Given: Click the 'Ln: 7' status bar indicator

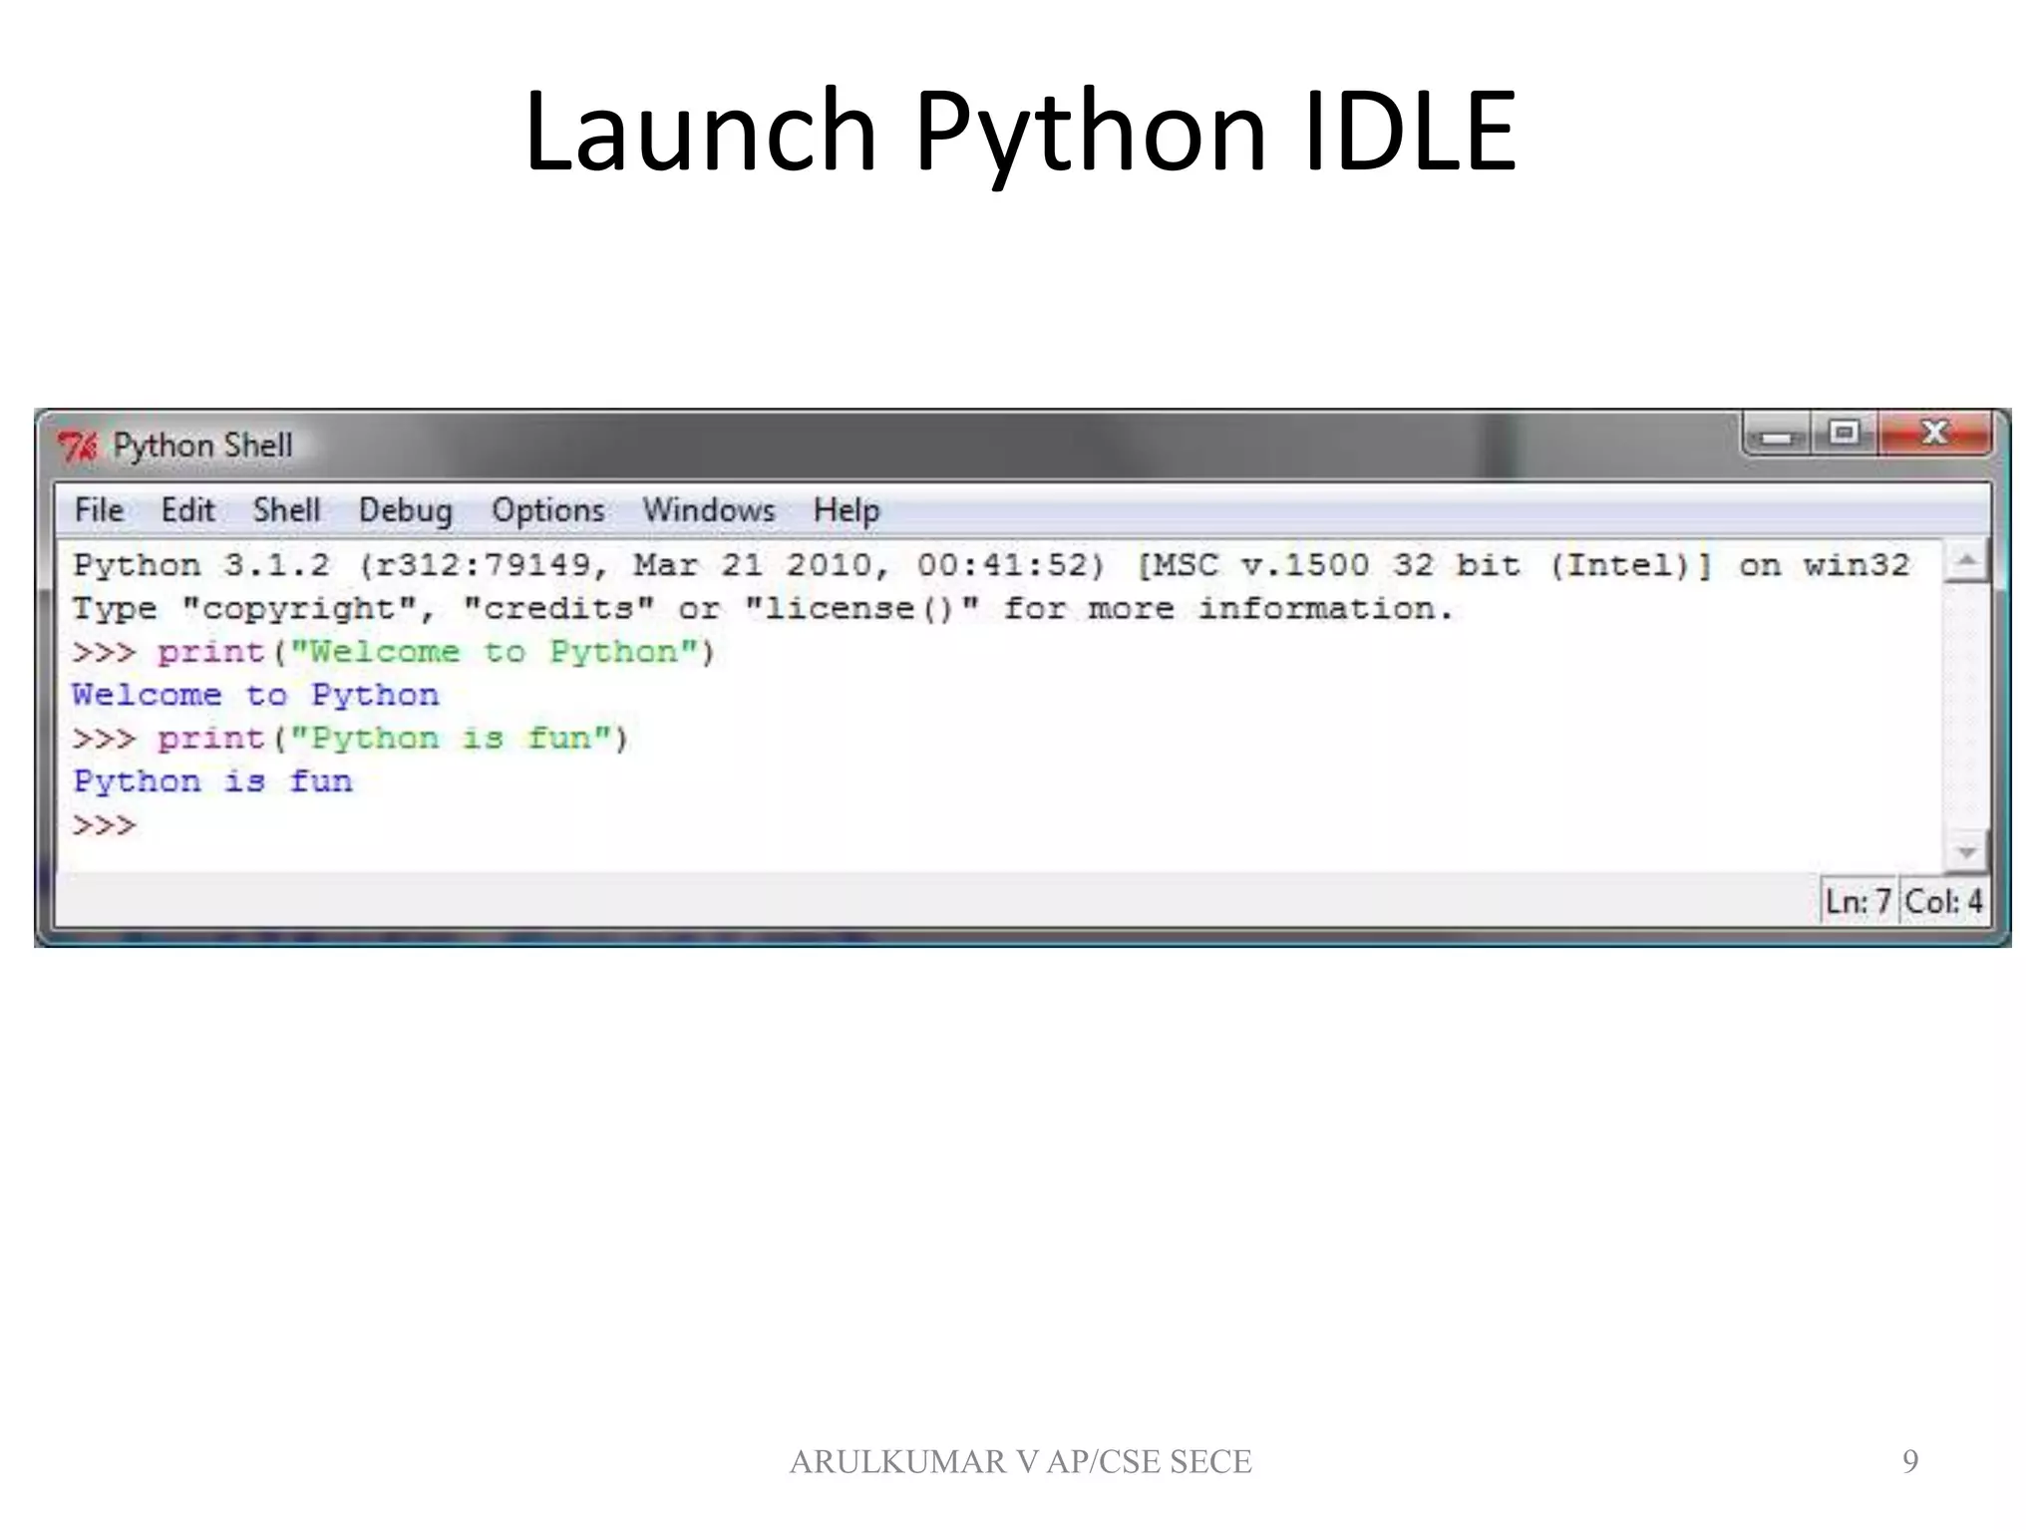Looking at the screenshot, I should click(x=1859, y=901).
